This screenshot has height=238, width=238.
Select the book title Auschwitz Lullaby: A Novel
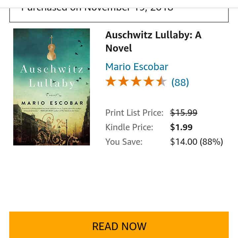coord(153,41)
